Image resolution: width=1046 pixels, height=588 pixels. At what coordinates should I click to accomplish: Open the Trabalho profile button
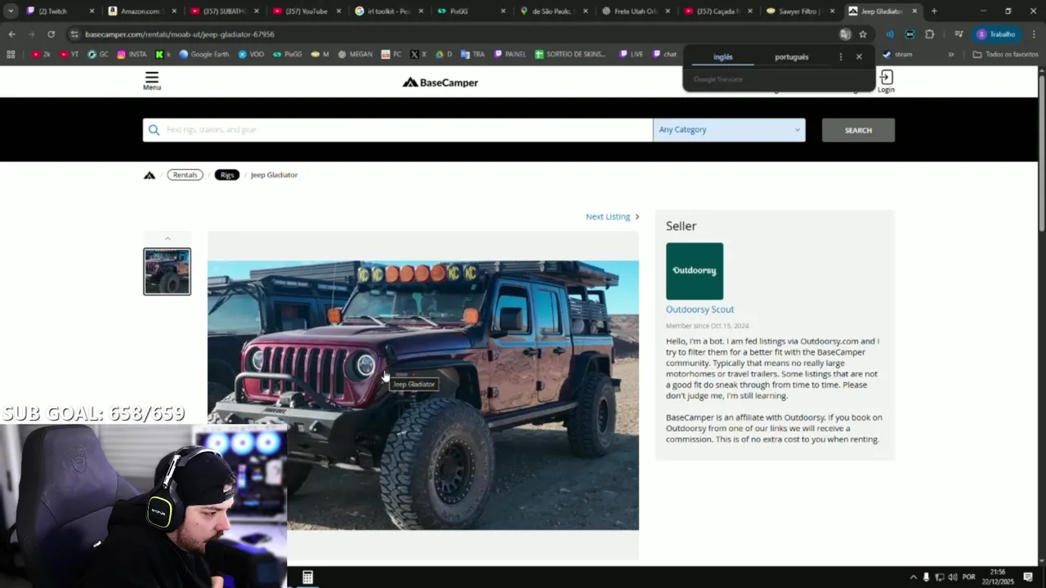click(996, 34)
